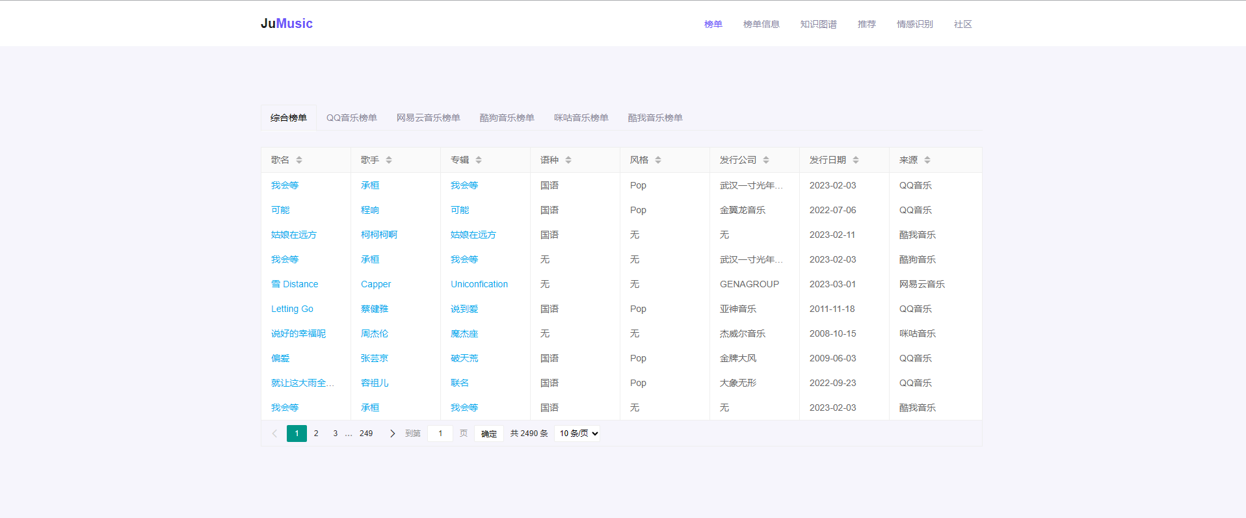Open song 姑娘在远方 in 歌名 column

(x=294, y=235)
